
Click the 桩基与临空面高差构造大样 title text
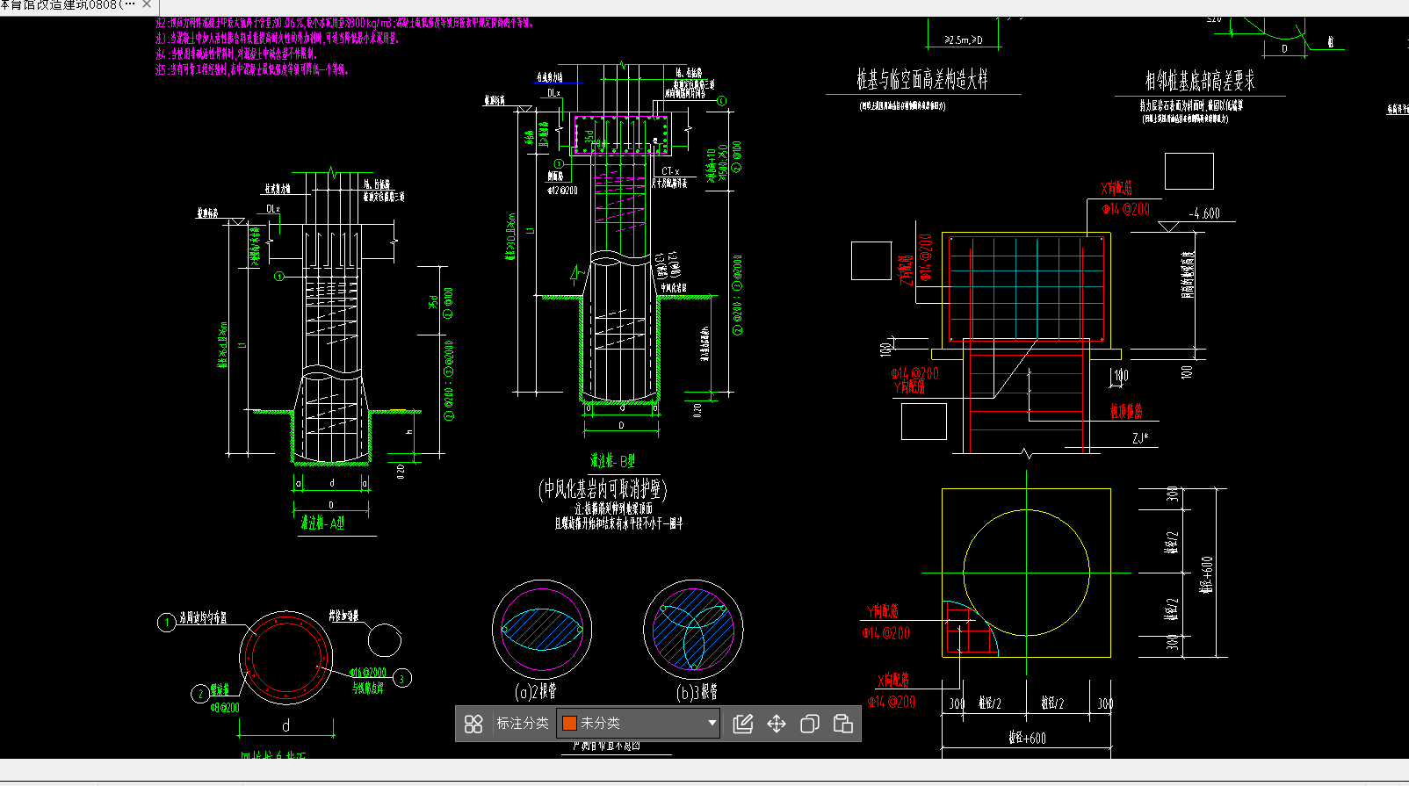click(x=921, y=81)
